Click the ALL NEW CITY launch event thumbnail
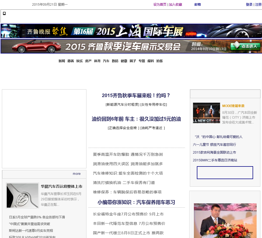This screenshot has height=238, width=262. (206, 113)
